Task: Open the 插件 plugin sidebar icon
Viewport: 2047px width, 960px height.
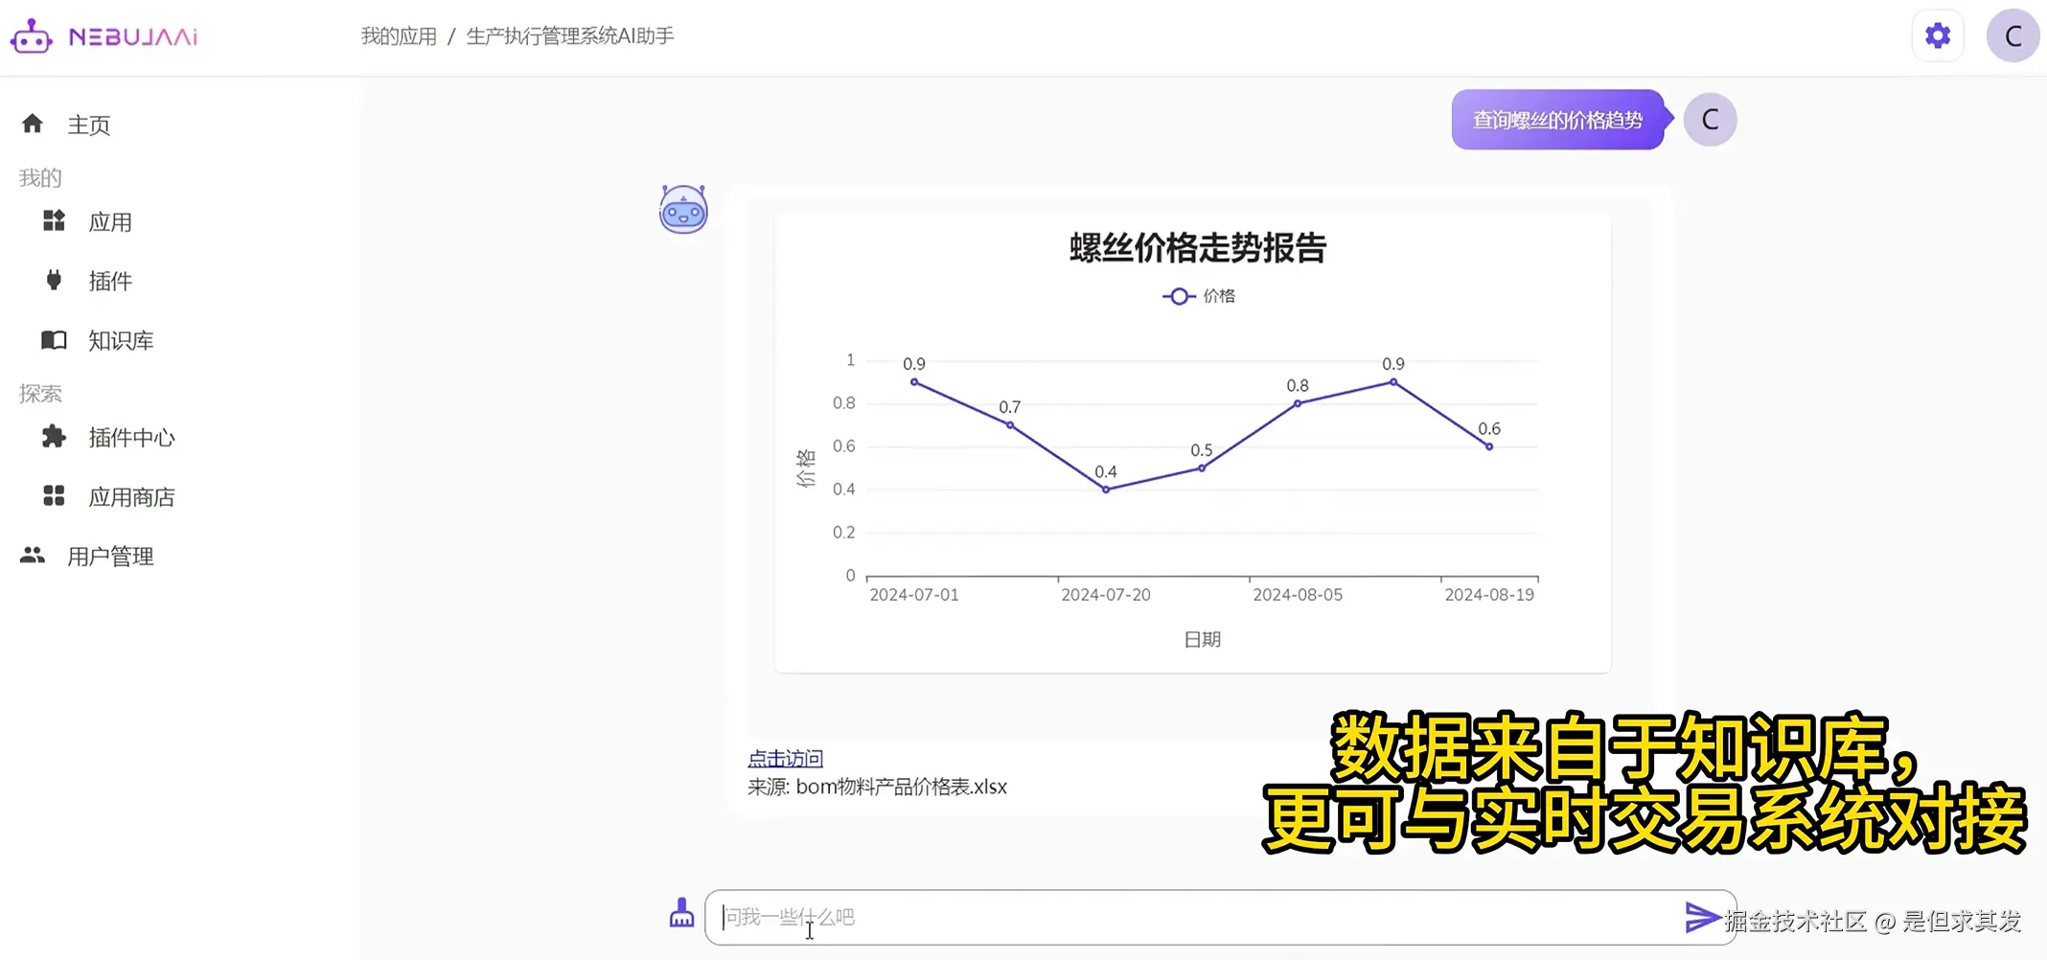Action: pos(53,281)
